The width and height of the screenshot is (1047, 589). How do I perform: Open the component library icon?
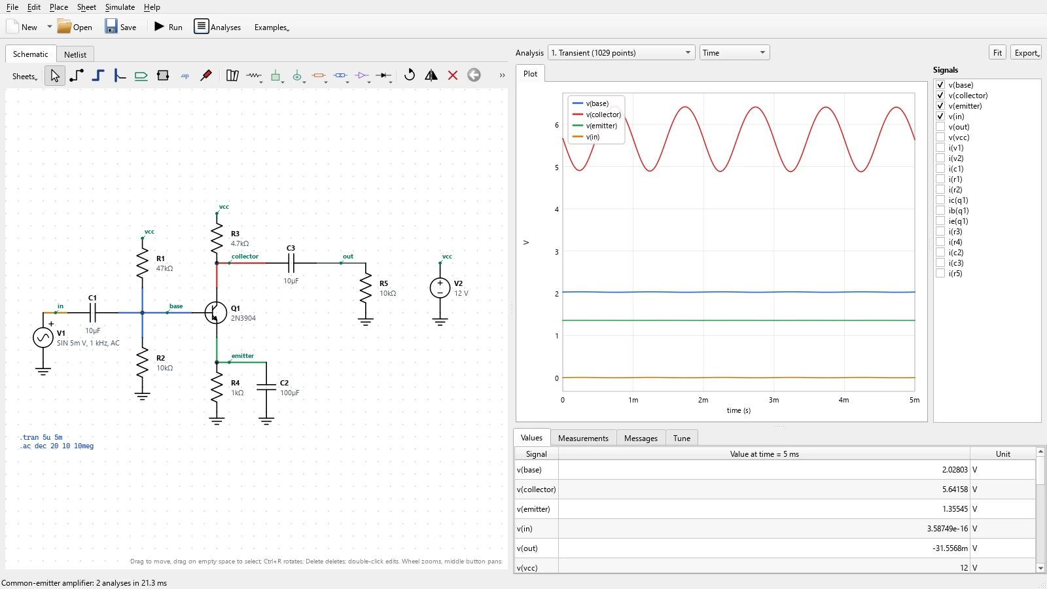click(232, 76)
